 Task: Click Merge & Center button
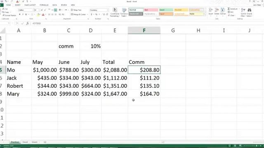[x=78, y=14]
